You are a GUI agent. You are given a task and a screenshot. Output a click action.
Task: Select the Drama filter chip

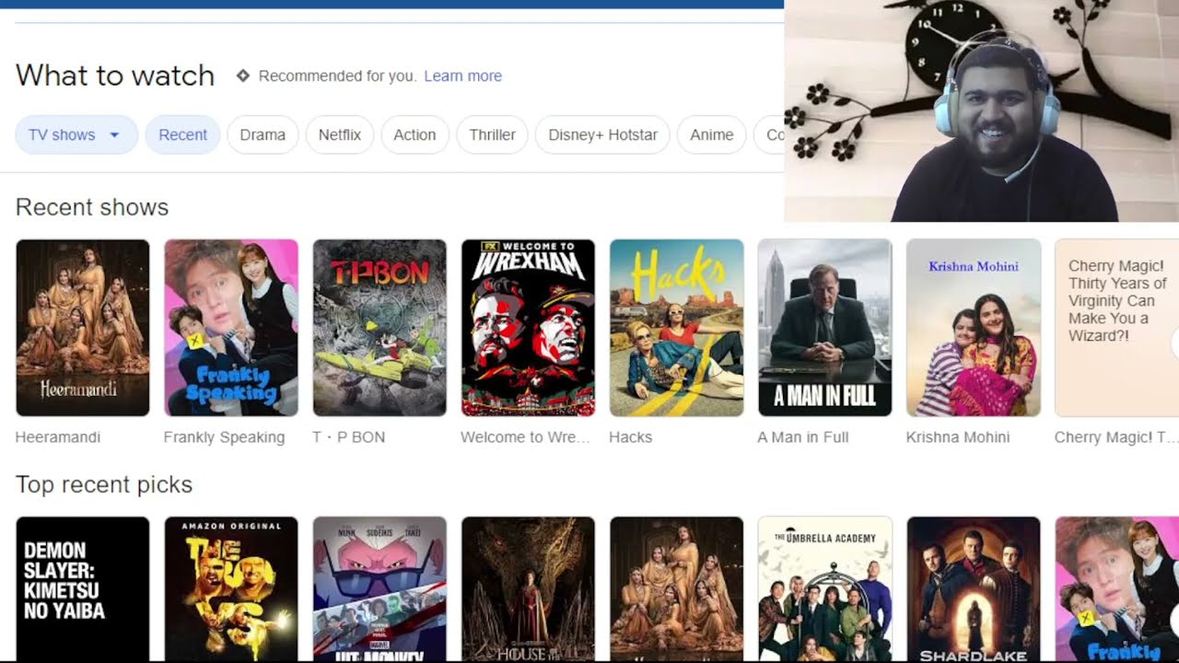click(x=263, y=134)
